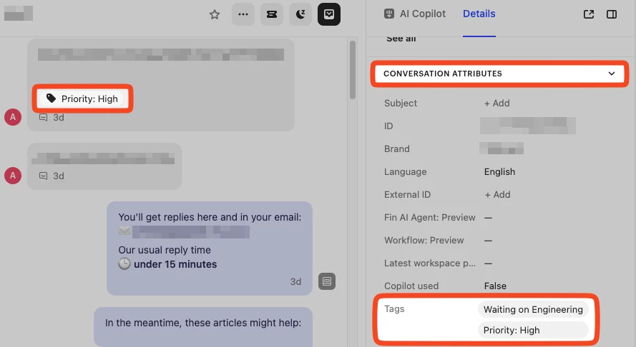This screenshot has width=636, height=347.
Task: Click the ticket conversion icon in header
Action: pyautogui.click(x=272, y=14)
